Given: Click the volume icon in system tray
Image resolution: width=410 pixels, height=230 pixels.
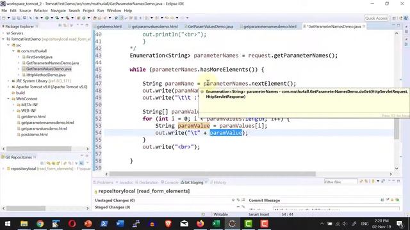Looking at the screenshot, I should [x=345, y=224].
